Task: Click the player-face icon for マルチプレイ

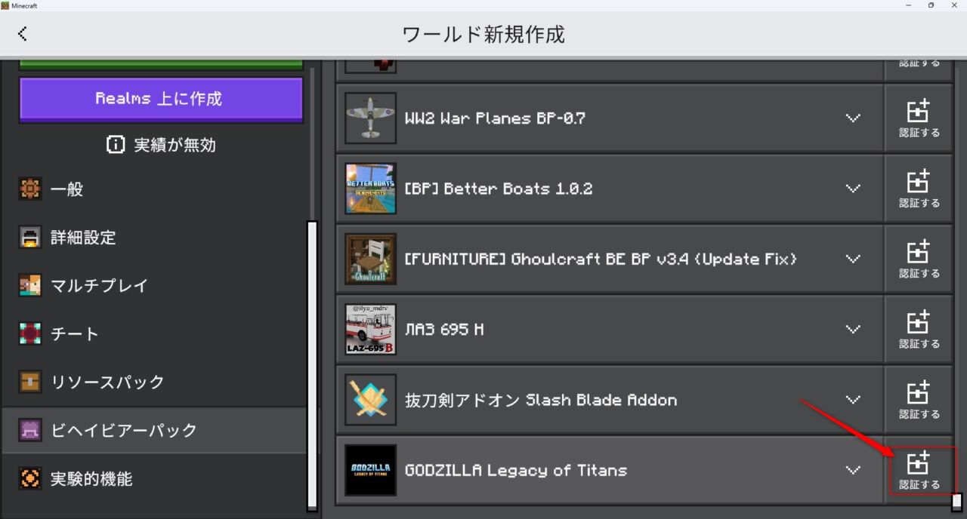Action: click(x=30, y=286)
